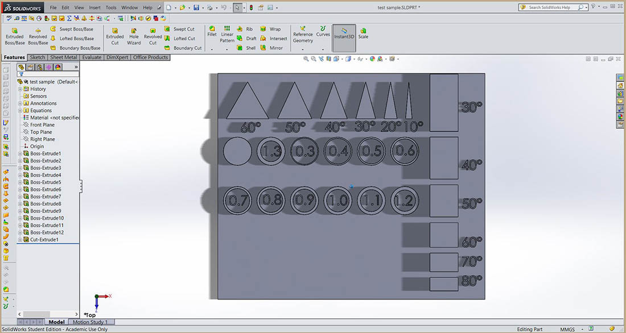Click the Linear Pattern tool

pyautogui.click(x=227, y=34)
